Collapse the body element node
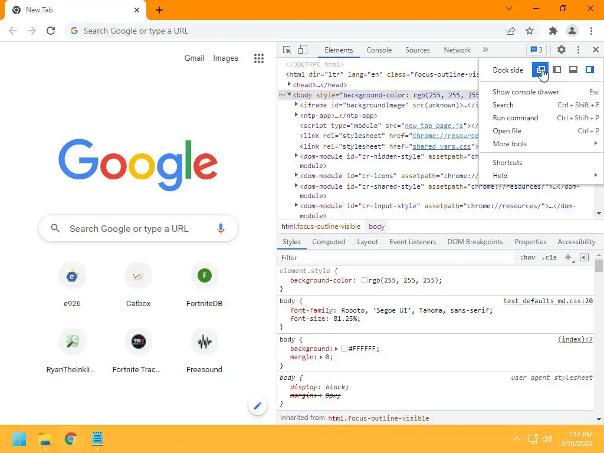The height and width of the screenshot is (453, 604). point(289,94)
